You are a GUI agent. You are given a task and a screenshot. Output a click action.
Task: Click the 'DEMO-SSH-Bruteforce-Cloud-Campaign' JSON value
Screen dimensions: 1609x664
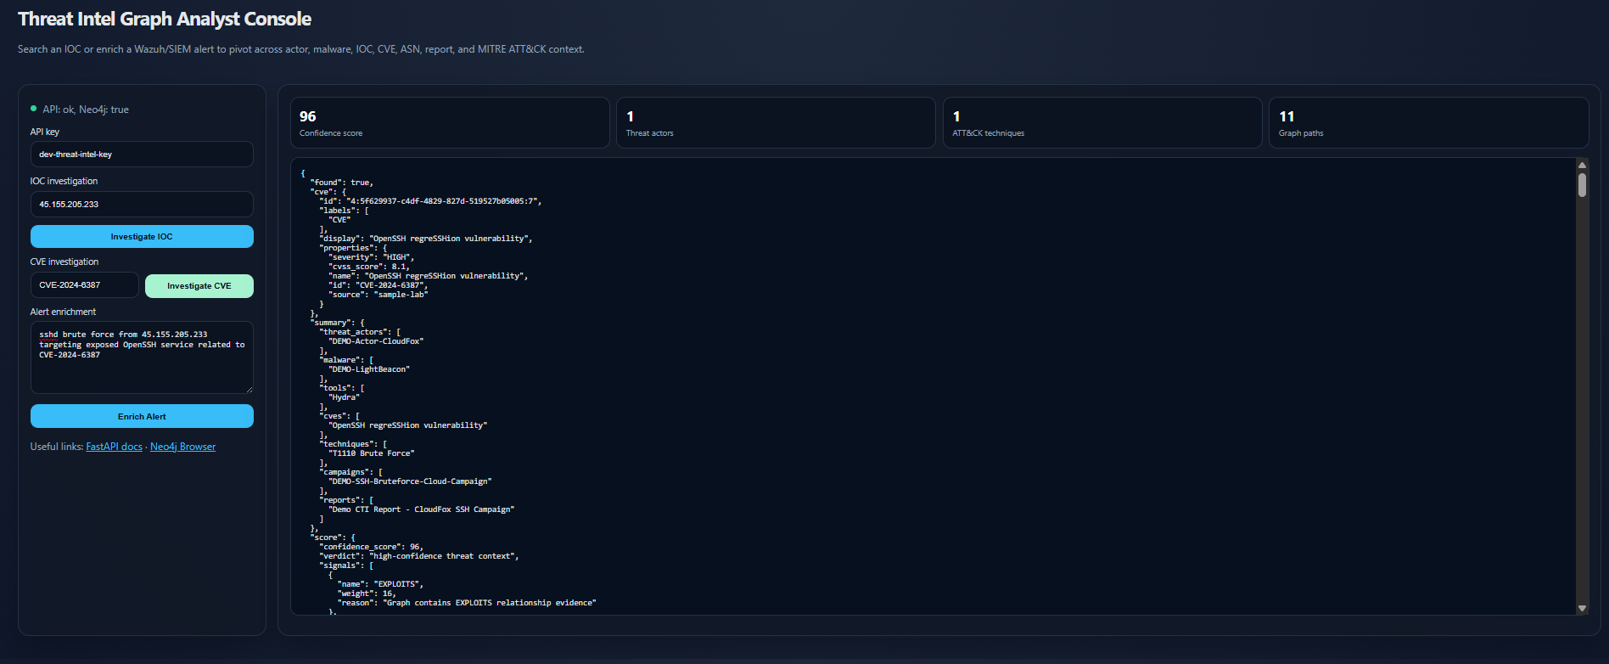click(410, 481)
